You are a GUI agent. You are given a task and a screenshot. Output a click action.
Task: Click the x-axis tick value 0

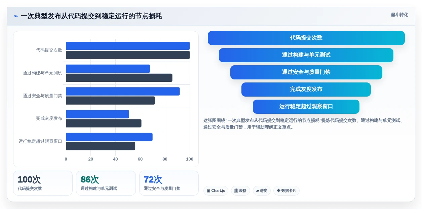tap(66, 159)
